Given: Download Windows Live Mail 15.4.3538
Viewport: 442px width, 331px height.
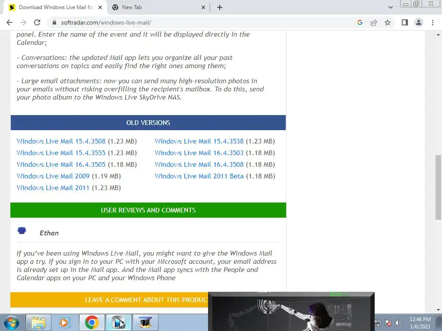Looking at the screenshot, I should click(x=199, y=141).
